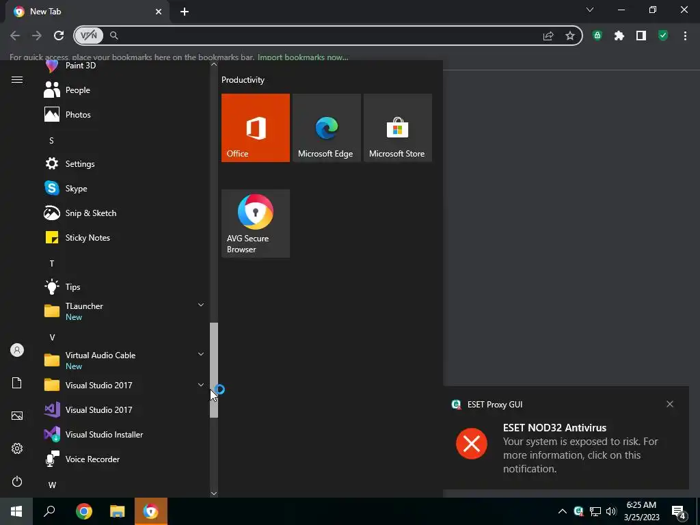Open Settings from the app list
Screen dimensions: 700x525
125,164
